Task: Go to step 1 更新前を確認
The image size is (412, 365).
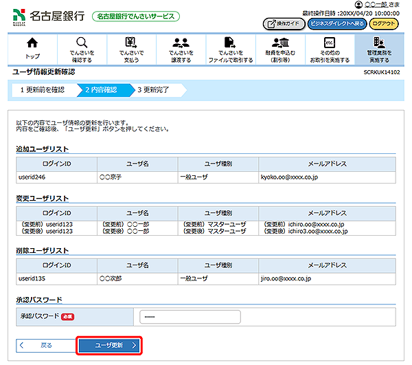Action: click(41, 89)
